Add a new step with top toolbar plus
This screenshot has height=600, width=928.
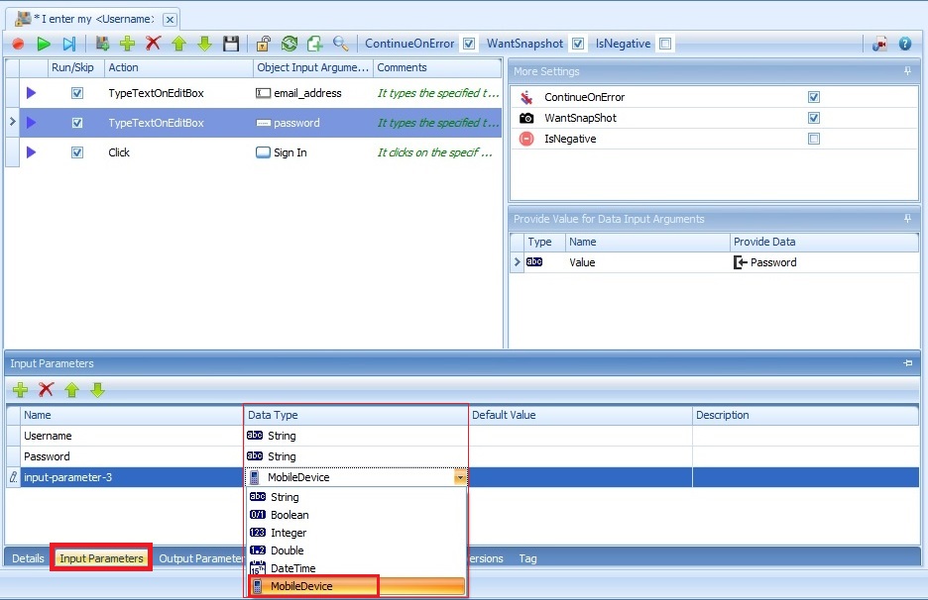pyautogui.click(x=127, y=44)
